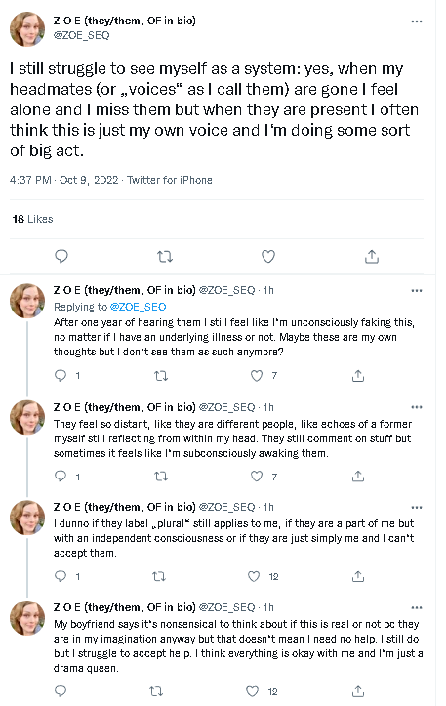
Task: Share the 'My boyfriend says' reply
Action: pos(358,691)
